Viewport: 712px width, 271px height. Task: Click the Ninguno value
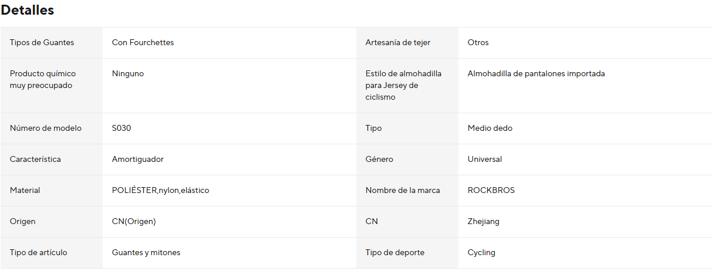(x=128, y=74)
